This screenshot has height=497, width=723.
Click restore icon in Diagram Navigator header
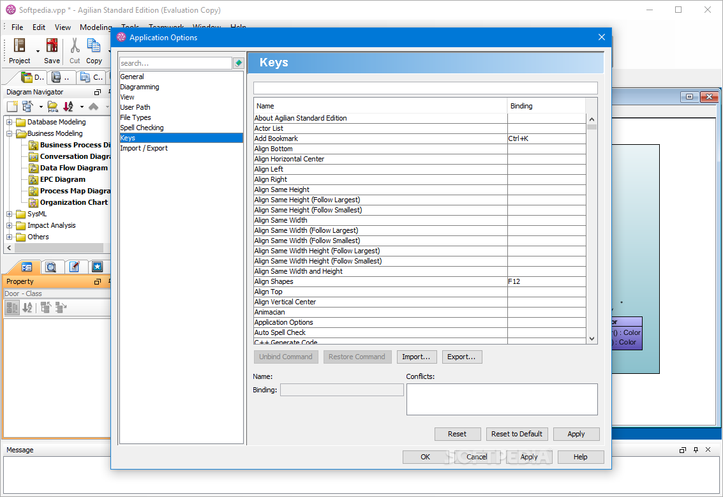97,93
